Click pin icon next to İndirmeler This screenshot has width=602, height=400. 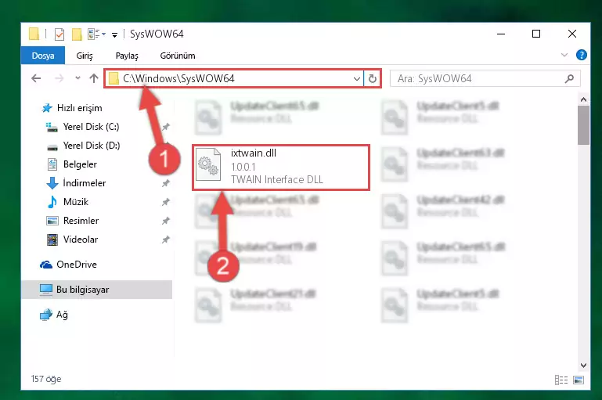click(165, 183)
